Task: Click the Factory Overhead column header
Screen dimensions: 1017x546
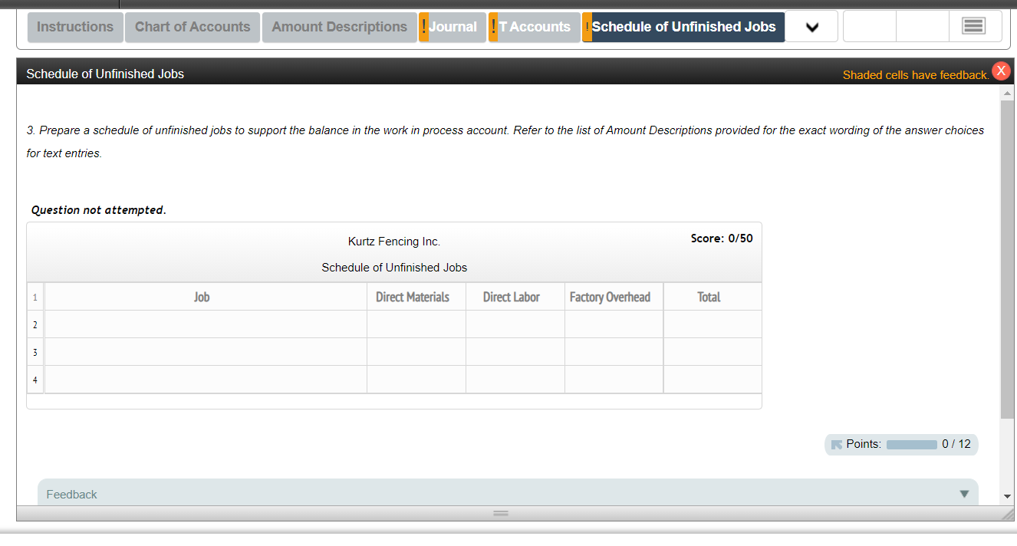Action: pos(614,297)
